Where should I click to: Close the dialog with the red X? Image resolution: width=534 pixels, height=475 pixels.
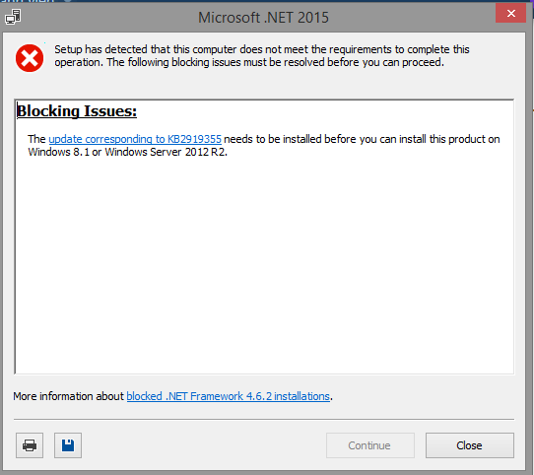click(510, 13)
